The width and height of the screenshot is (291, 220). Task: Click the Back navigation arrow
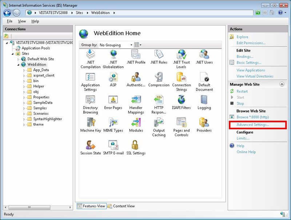click(x=7, y=13)
